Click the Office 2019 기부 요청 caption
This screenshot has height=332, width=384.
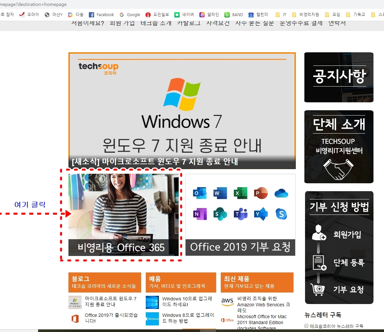pyautogui.click(x=240, y=247)
